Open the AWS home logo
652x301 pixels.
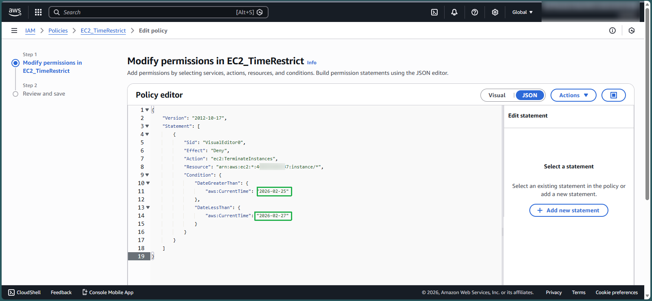point(15,12)
